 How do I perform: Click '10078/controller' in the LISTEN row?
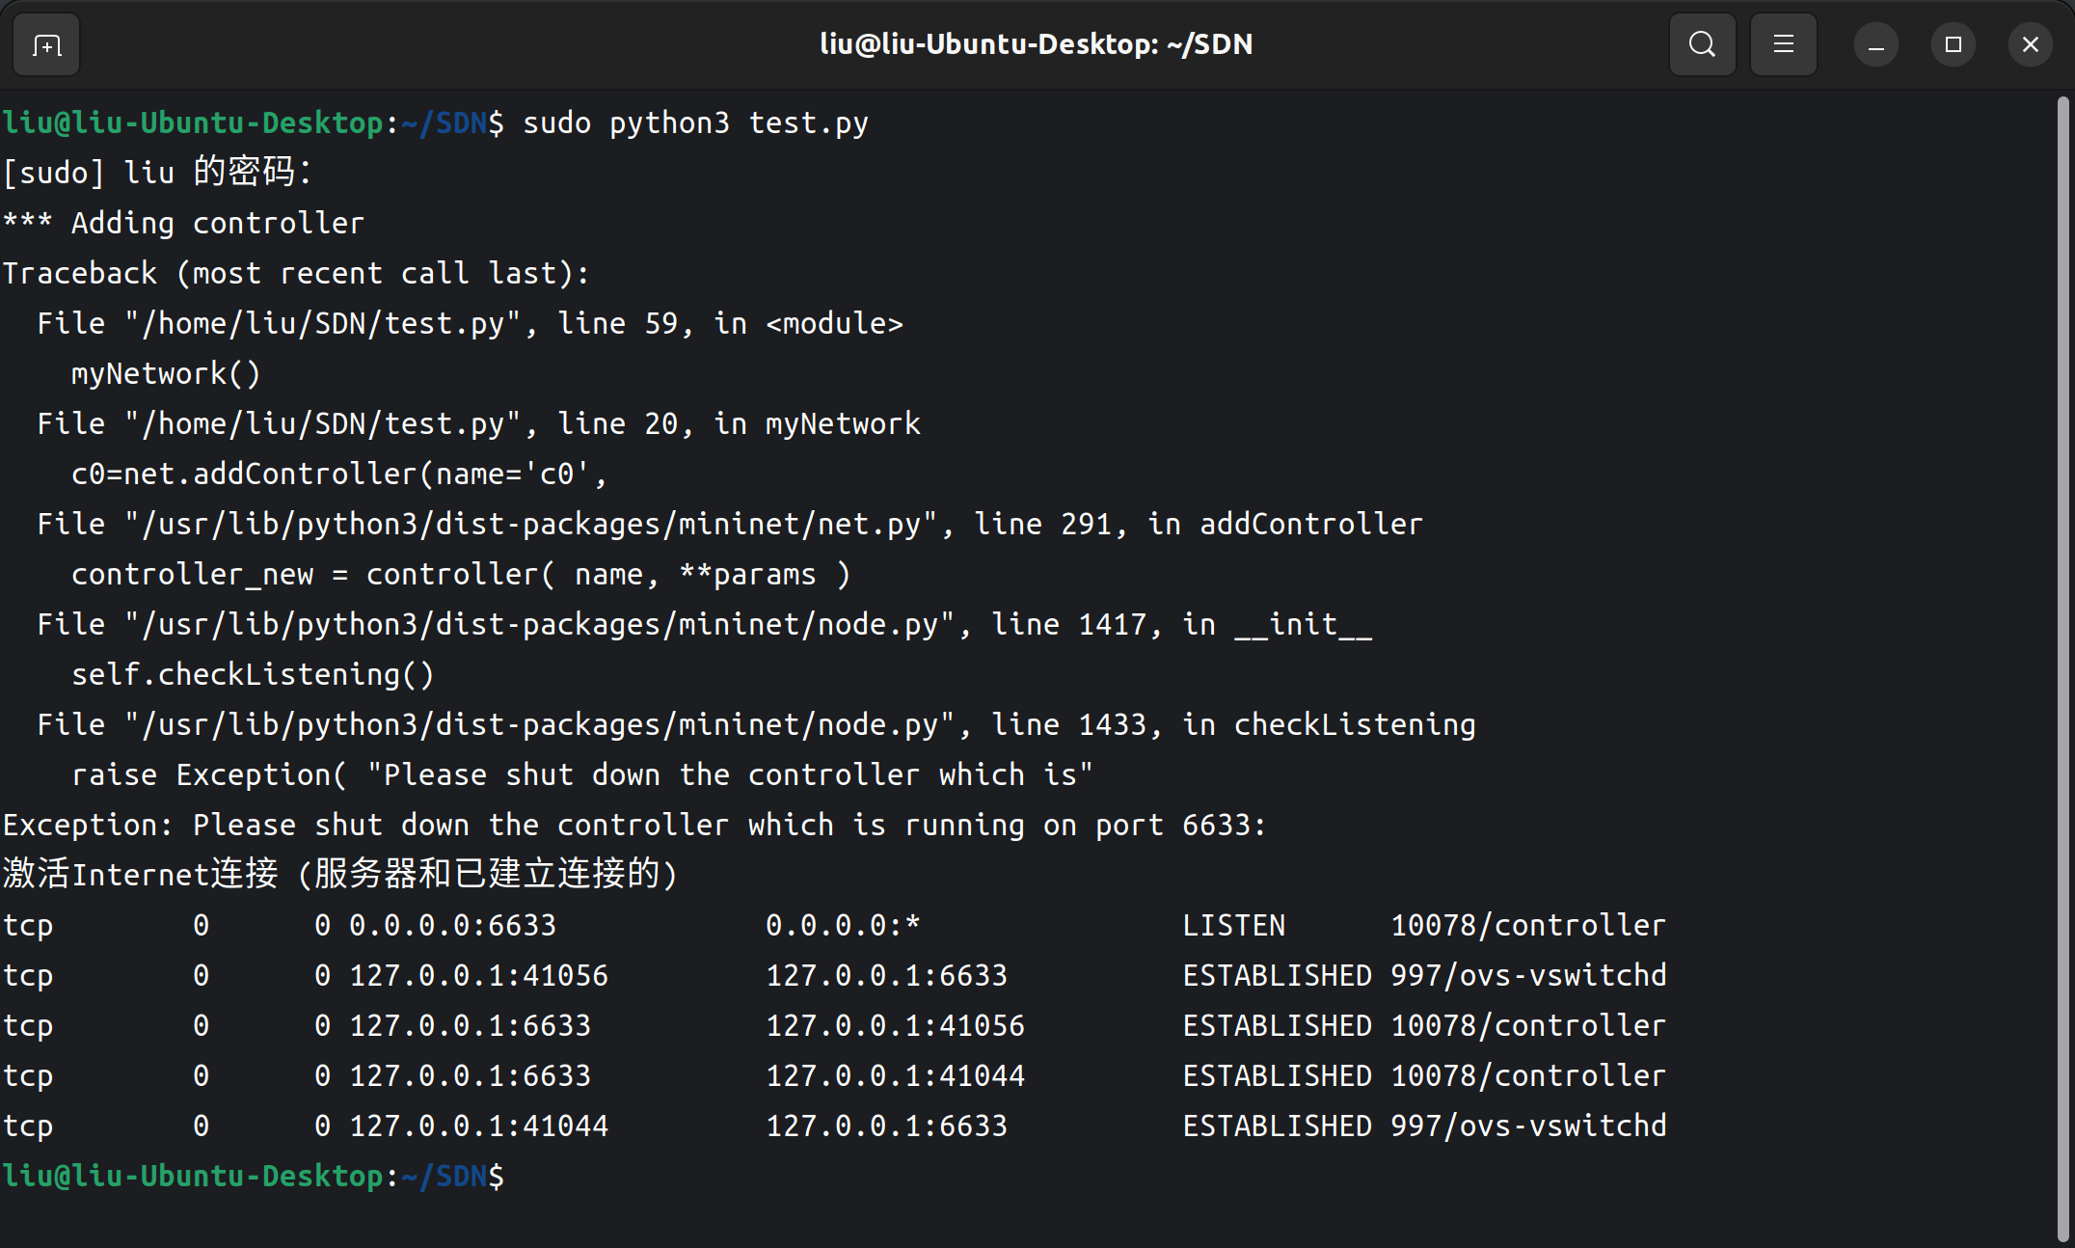pos(1528,926)
